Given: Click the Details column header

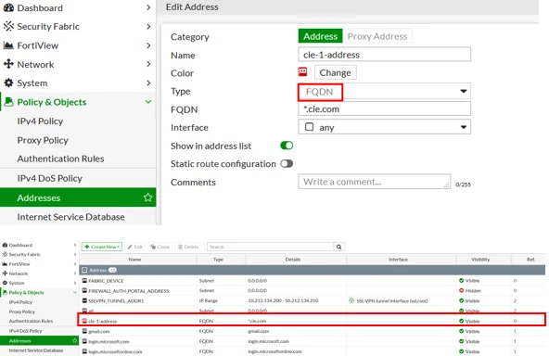Looking at the screenshot, I should (x=293, y=260).
